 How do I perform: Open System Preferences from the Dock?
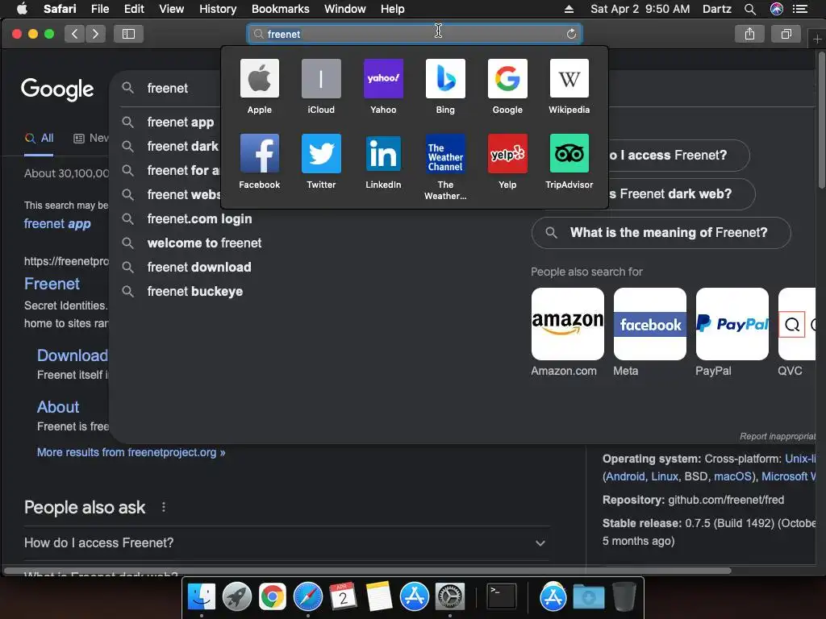[x=449, y=597]
